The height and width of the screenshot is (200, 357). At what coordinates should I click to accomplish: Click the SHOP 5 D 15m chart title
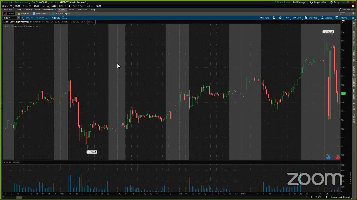[16, 22]
